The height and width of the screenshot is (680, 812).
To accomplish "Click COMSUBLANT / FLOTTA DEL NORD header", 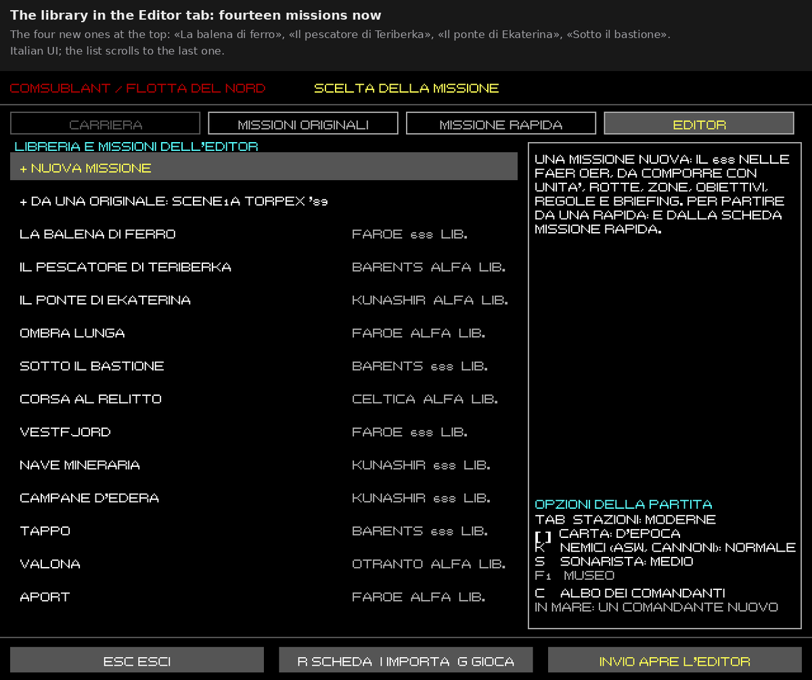I will (x=137, y=88).
